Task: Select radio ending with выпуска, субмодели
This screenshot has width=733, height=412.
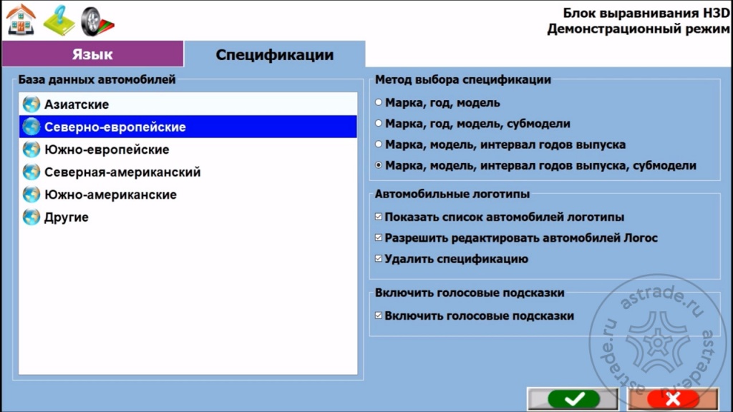Action: [379, 165]
